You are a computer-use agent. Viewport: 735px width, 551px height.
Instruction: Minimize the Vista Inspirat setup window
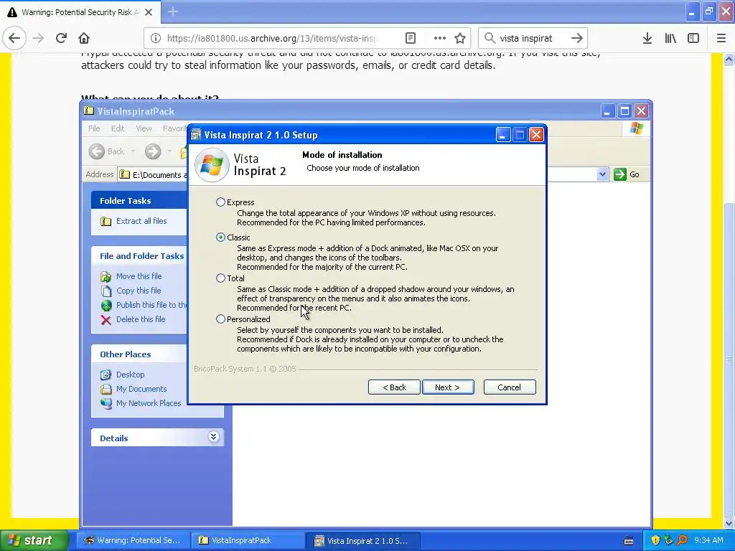503,135
